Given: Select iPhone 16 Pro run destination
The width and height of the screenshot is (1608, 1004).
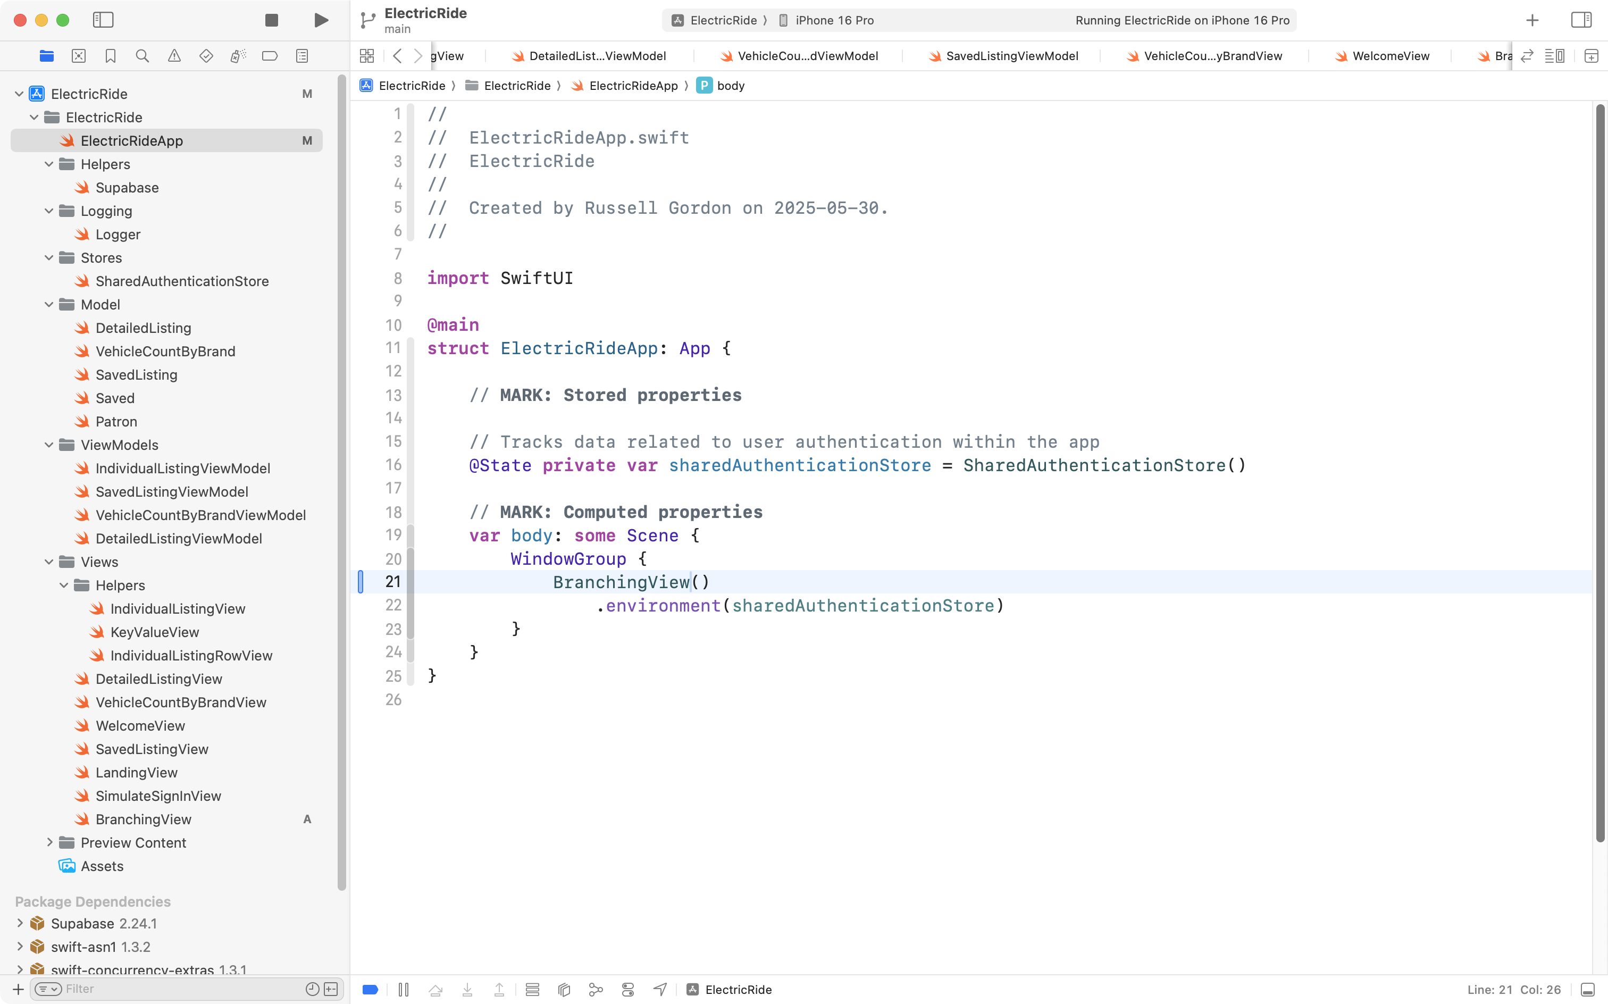Looking at the screenshot, I should coord(834,20).
